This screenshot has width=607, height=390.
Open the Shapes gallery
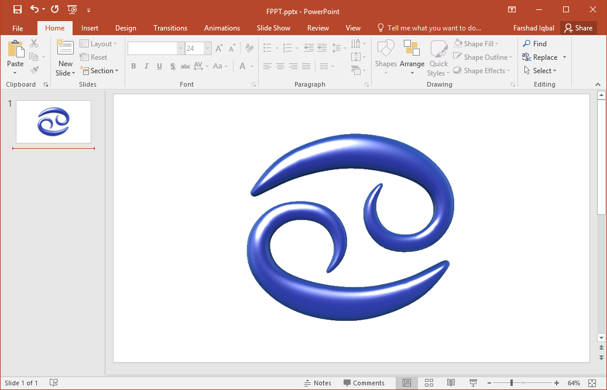tap(386, 57)
